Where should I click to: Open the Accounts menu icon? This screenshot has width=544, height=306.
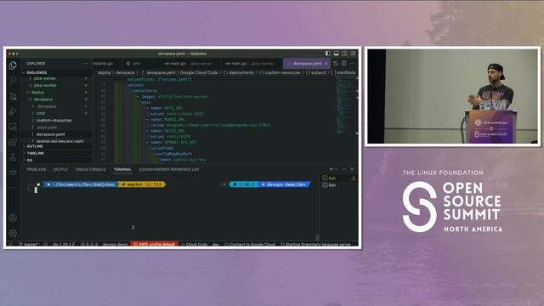click(13, 218)
